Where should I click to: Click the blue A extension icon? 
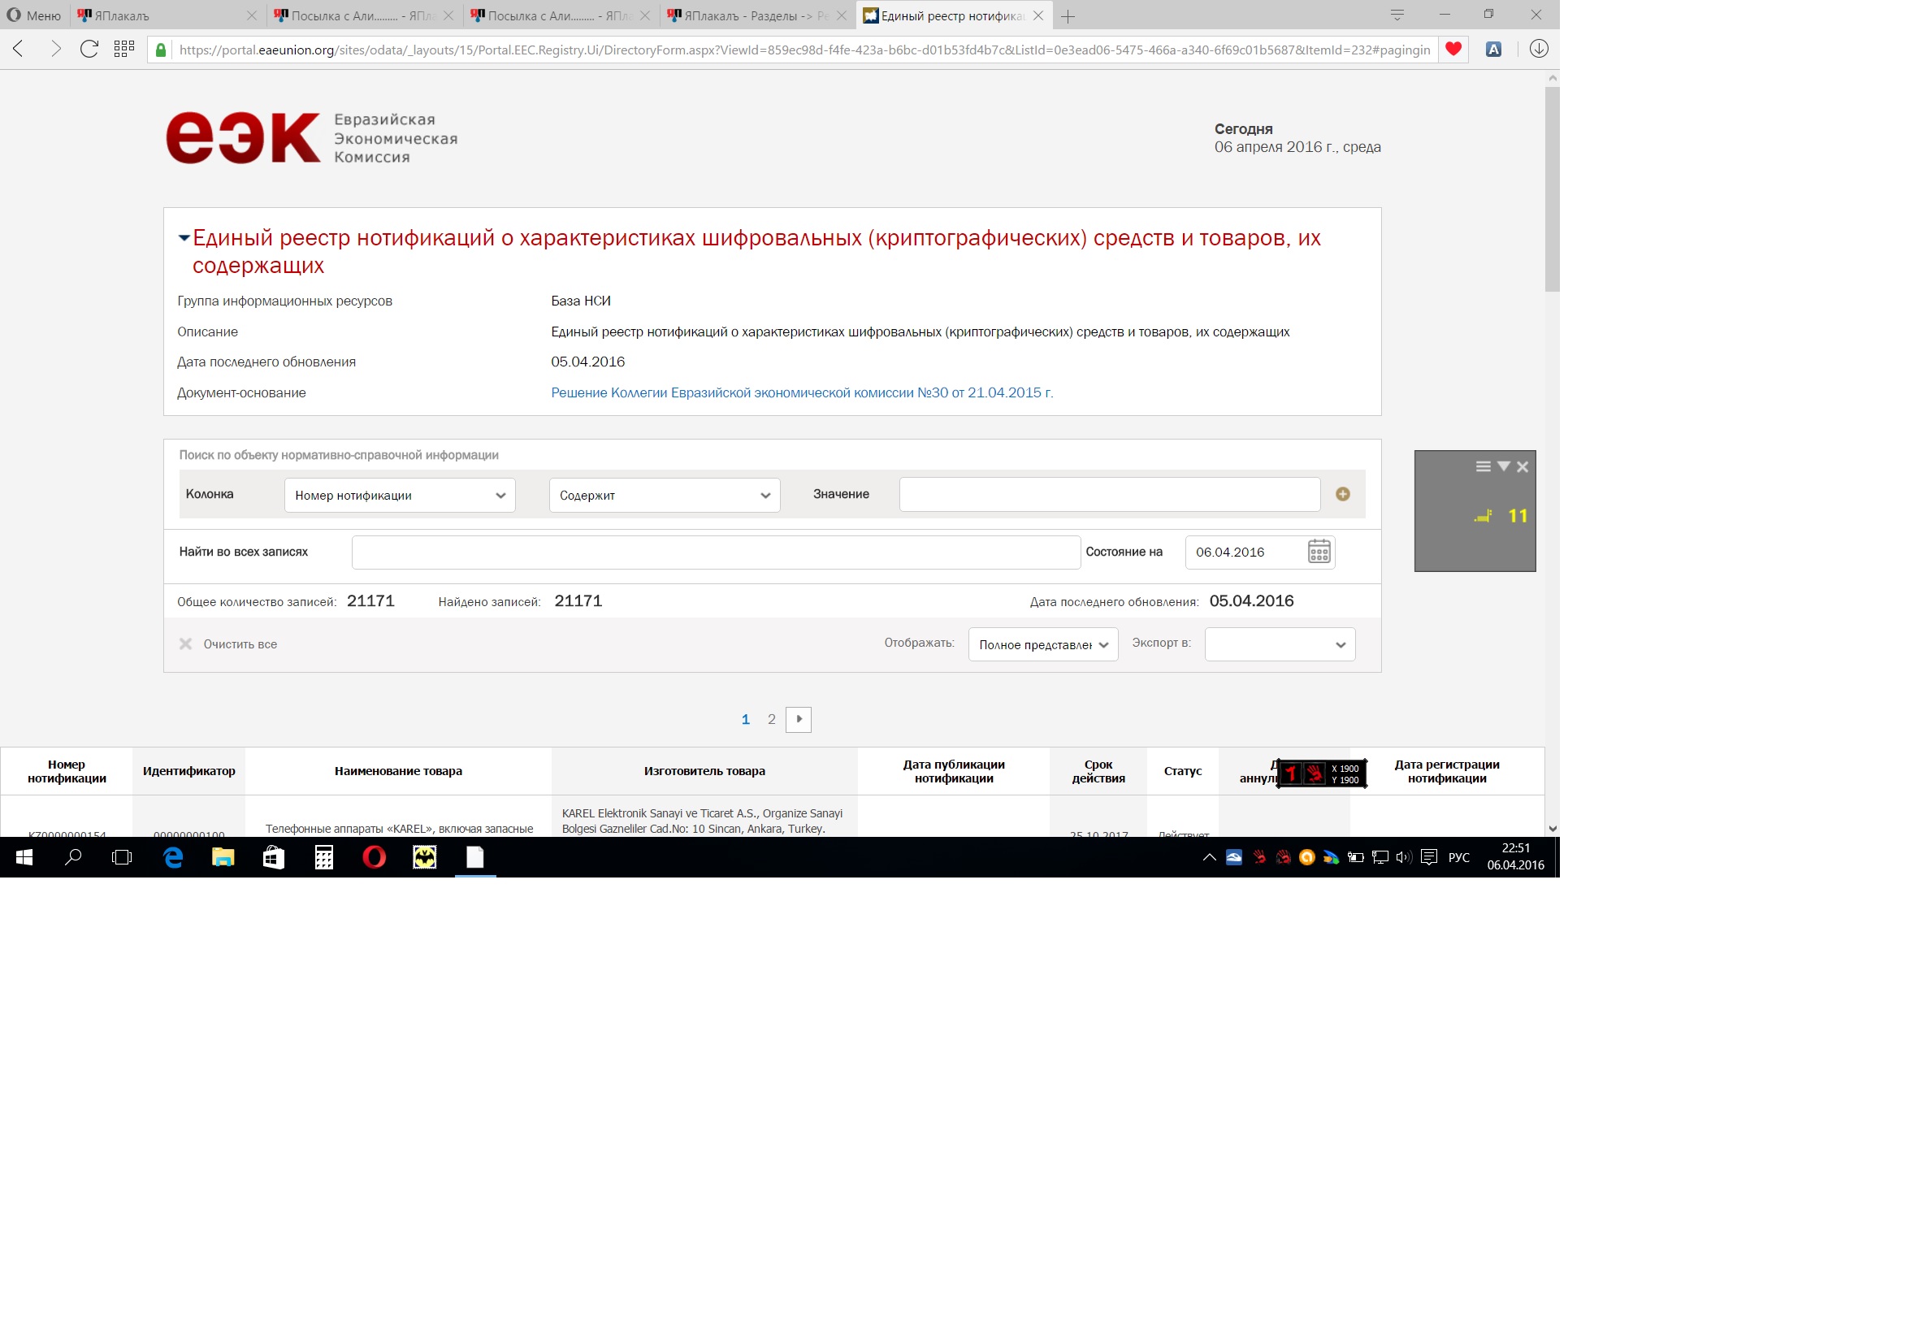(1493, 49)
